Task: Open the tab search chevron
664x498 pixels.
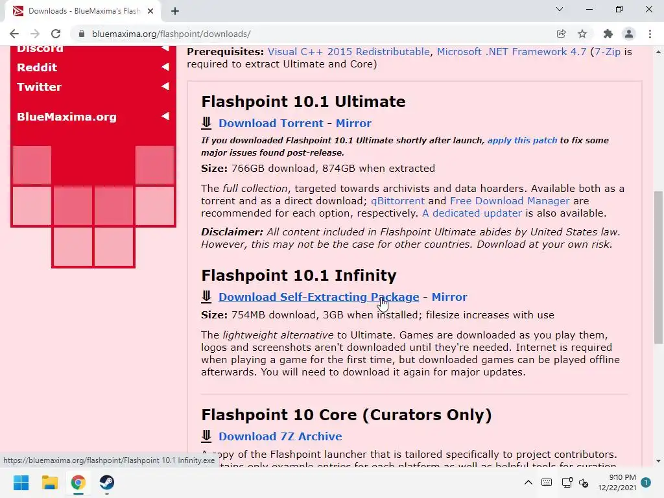Action: tap(560, 9)
